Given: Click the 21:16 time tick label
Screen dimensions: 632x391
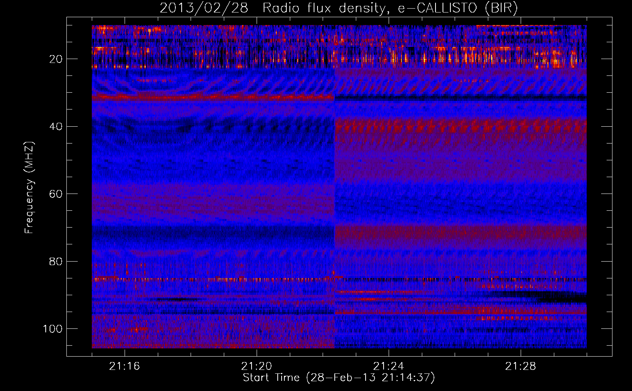Looking at the screenshot, I should click(x=125, y=366).
